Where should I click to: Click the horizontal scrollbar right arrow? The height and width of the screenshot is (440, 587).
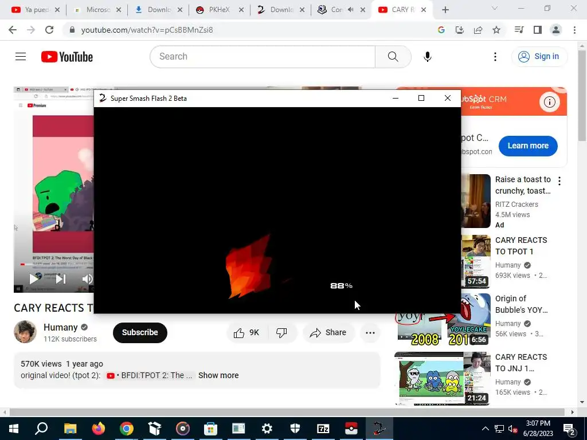click(x=573, y=412)
